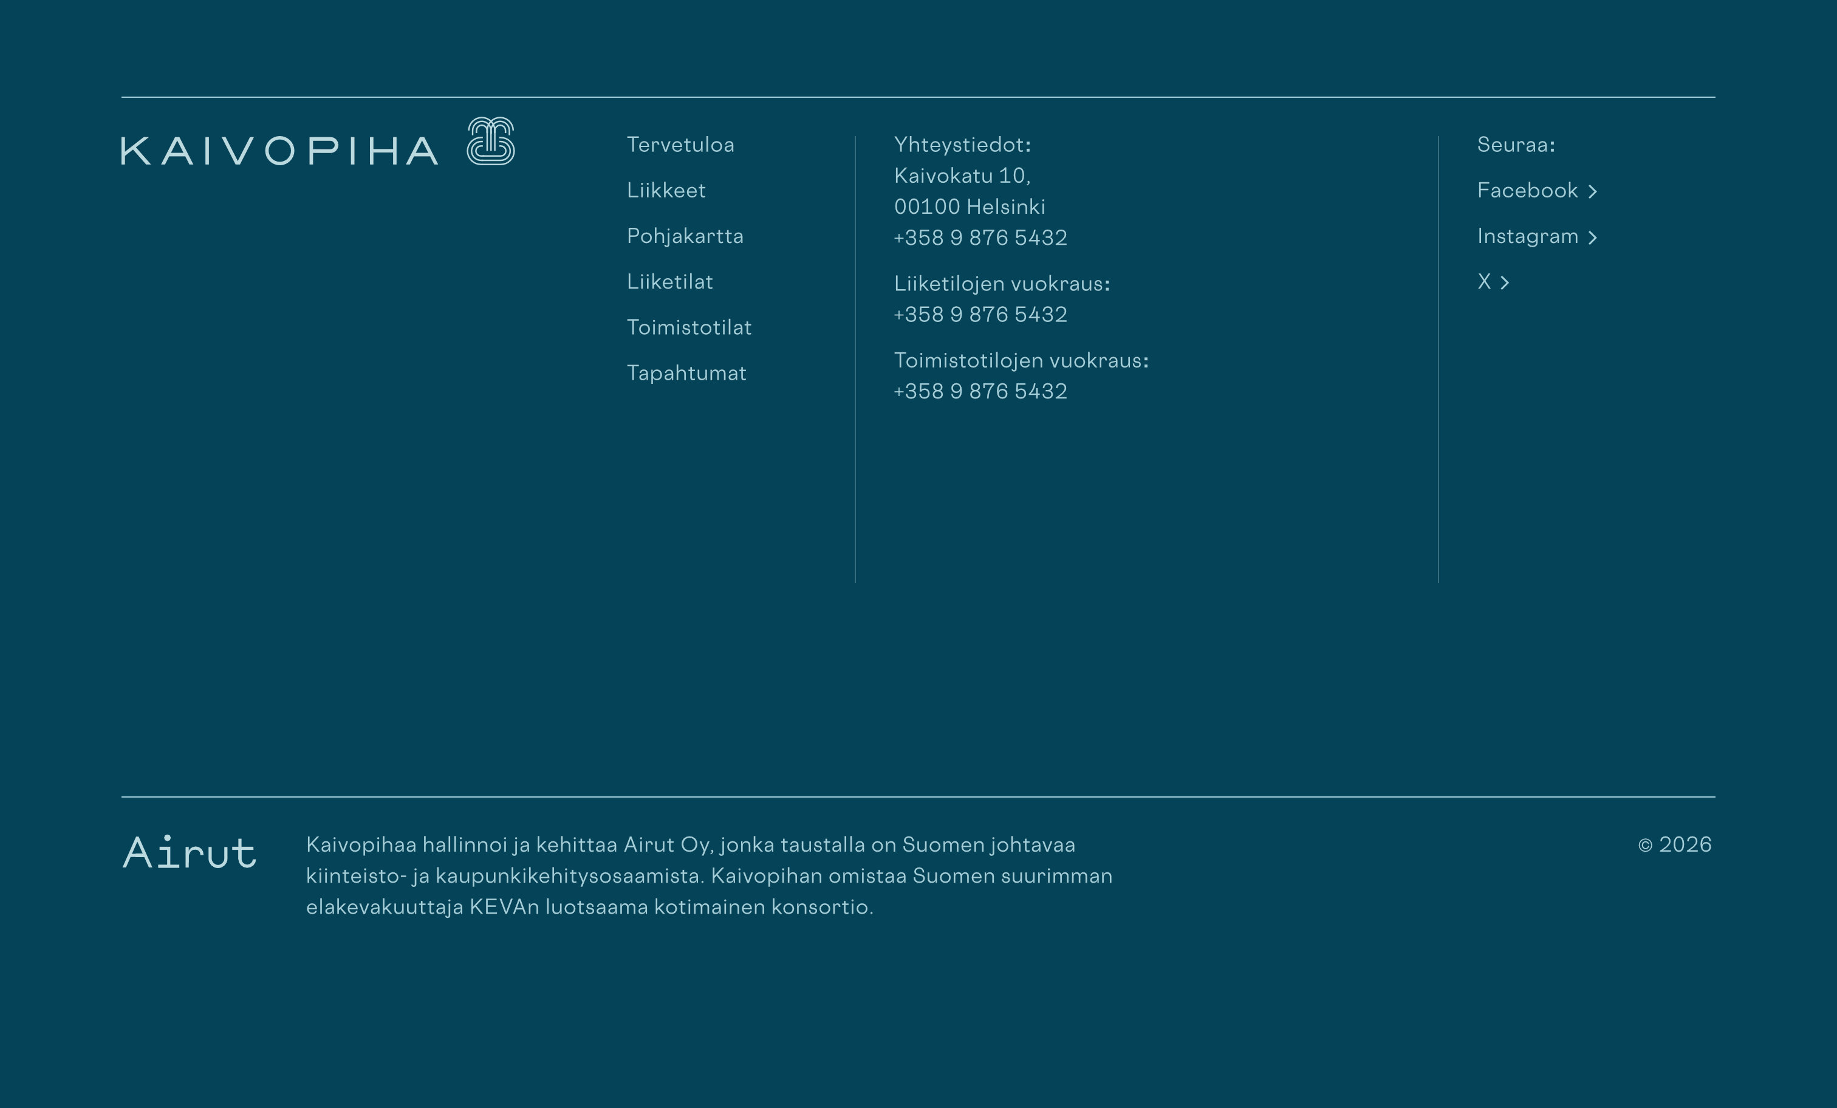
Task: Navigate to Toimistotilat
Action: tap(689, 327)
